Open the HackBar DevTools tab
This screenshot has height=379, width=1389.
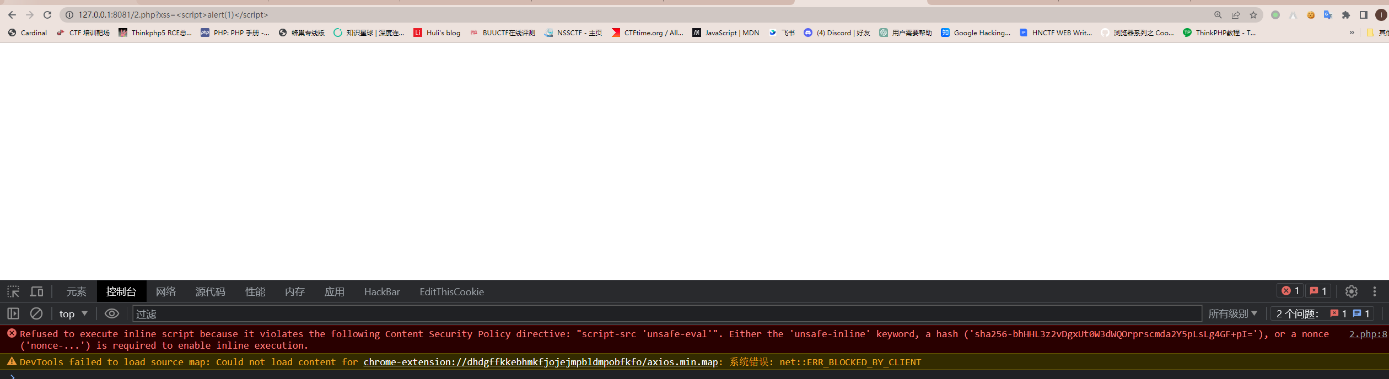382,291
